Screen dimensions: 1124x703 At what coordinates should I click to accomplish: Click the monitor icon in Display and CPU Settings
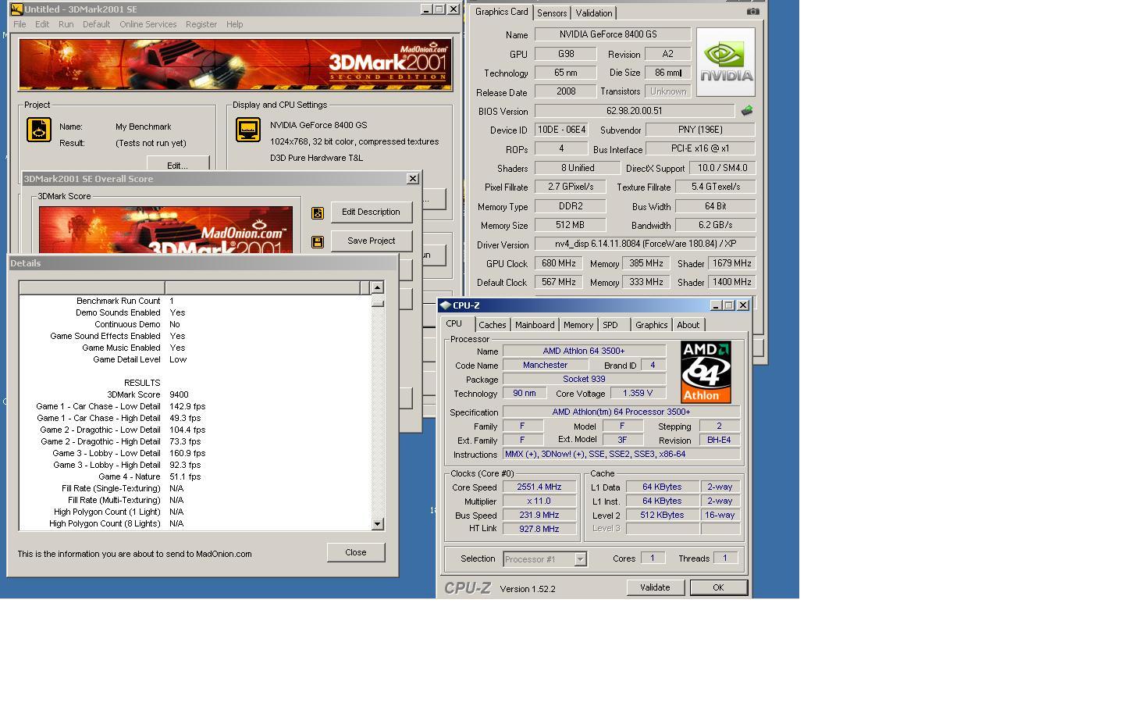click(x=248, y=130)
